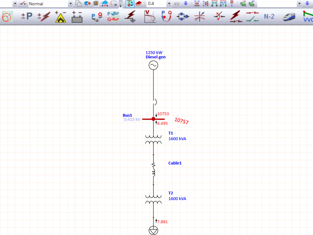This screenshot has height=235, width=313.
Task: Select the T1 1600 kVA transformer symbol
Action: pyautogui.click(x=153, y=139)
